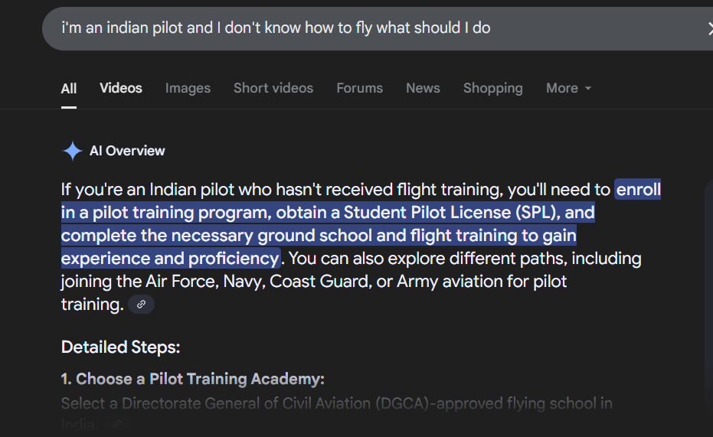Screen dimensions: 713x437
Task: Click the AI Overview label
Action: coord(127,151)
